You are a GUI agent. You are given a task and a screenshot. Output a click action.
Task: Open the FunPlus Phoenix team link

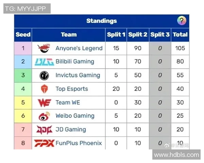tap(79, 143)
